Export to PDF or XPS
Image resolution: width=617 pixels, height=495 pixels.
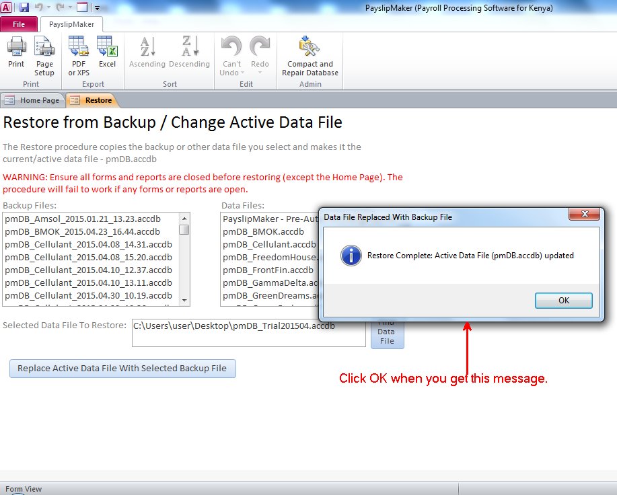click(x=79, y=56)
